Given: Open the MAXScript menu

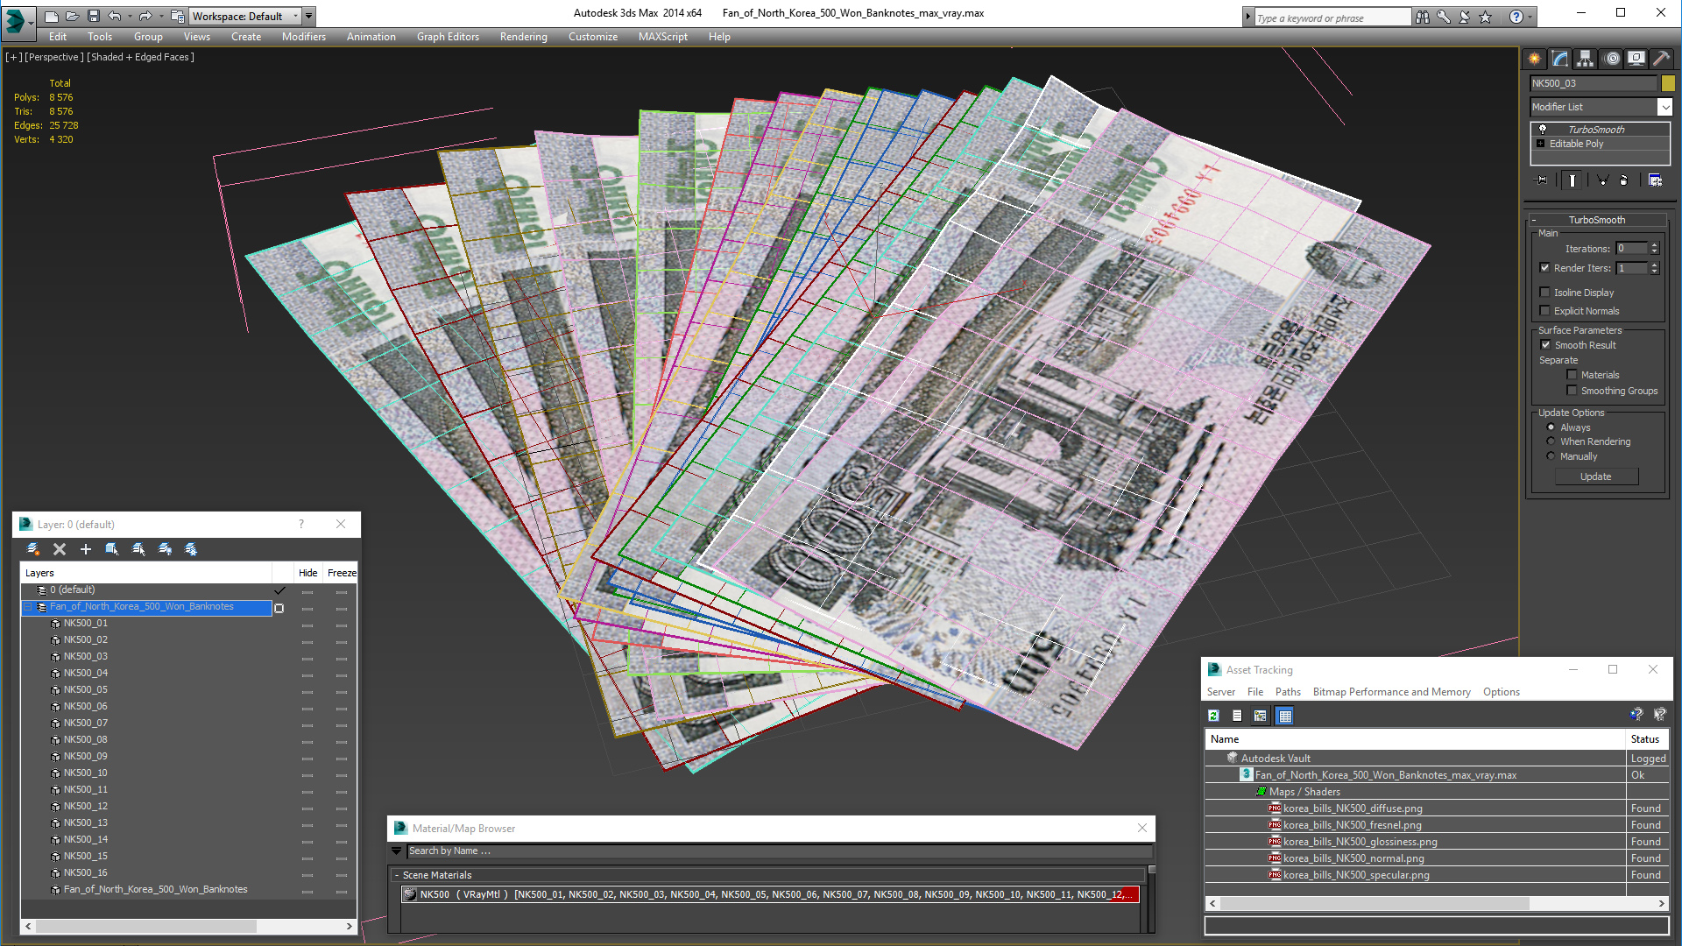Looking at the screenshot, I should coord(662,37).
